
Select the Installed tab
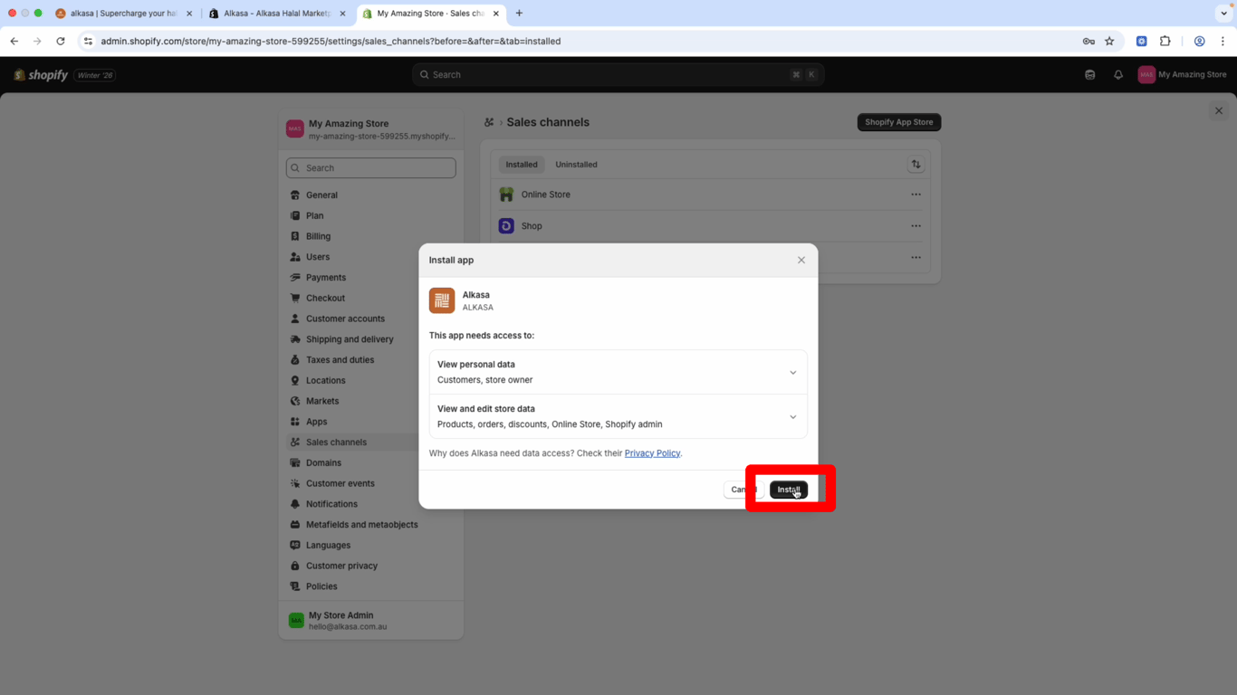point(522,165)
